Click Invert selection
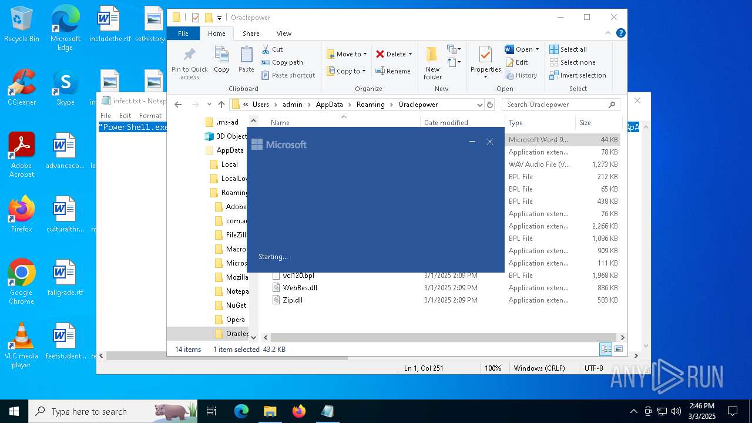The image size is (752, 423). pos(578,75)
